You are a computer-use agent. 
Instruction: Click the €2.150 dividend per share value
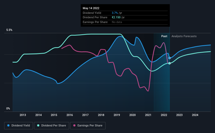click(116, 18)
